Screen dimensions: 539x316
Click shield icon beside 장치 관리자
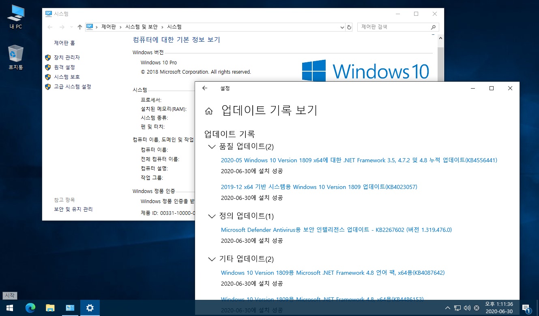pos(48,57)
